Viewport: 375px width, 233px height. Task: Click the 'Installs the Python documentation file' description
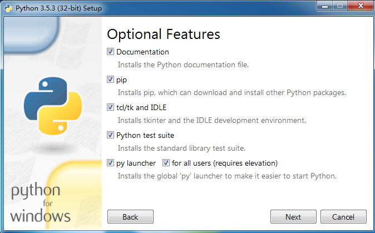pyautogui.click(x=183, y=65)
